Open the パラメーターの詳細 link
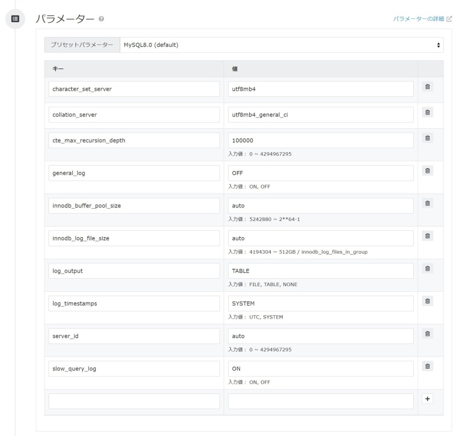456x436 pixels. [x=420, y=19]
